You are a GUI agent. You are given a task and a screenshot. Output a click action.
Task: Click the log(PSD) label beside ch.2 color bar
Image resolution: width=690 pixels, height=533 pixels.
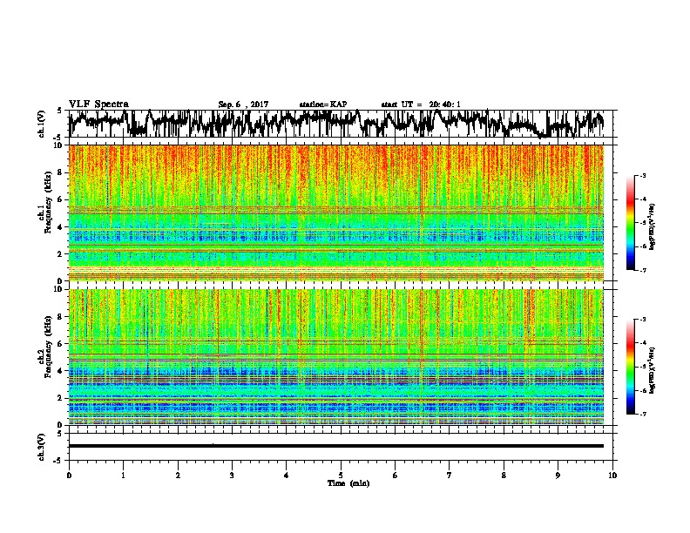coord(653,370)
